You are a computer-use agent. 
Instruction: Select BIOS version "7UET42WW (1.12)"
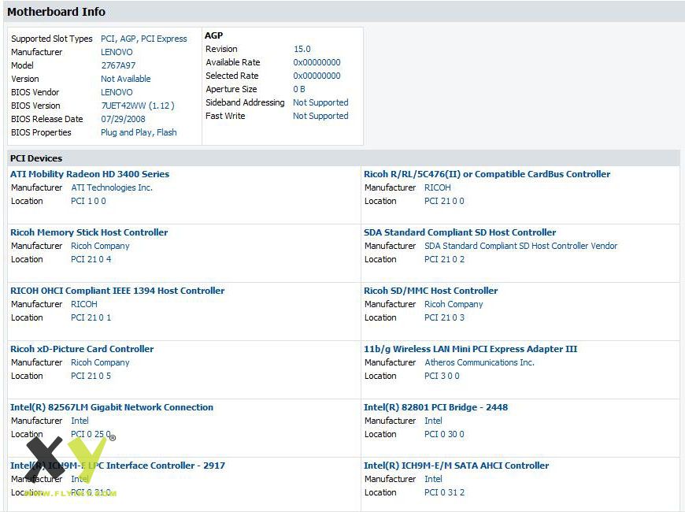(x=138, y=106)
